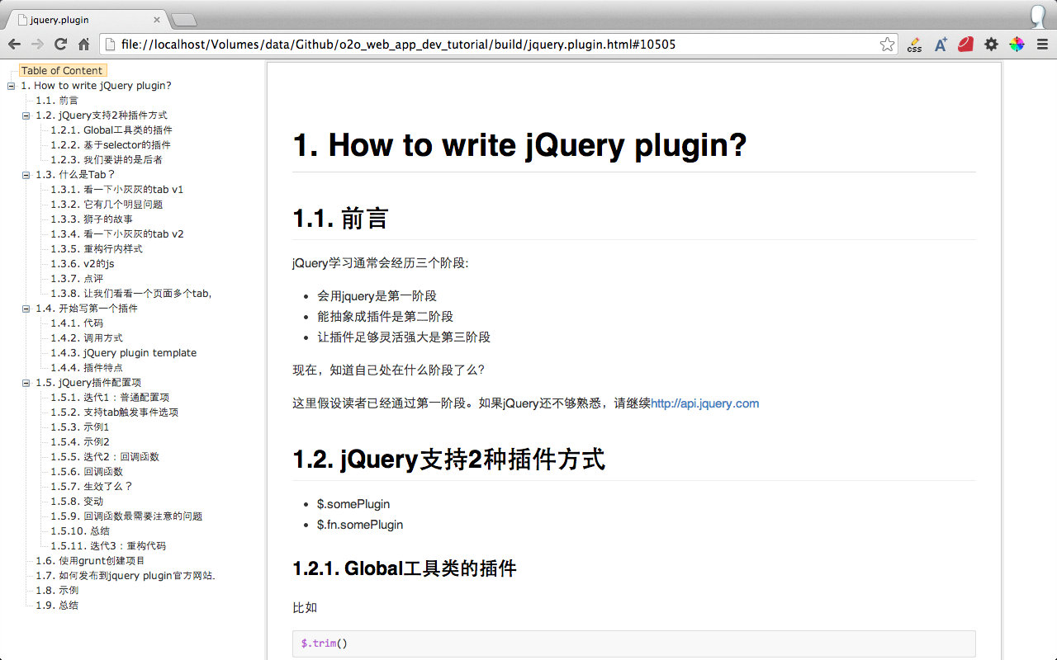Close the jquery.plugin tab
Image resolution: width=1057 pixels, height=660 pixels.
tap(157, 20)
